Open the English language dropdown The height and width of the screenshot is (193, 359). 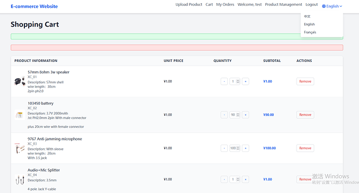pos(332,6)
